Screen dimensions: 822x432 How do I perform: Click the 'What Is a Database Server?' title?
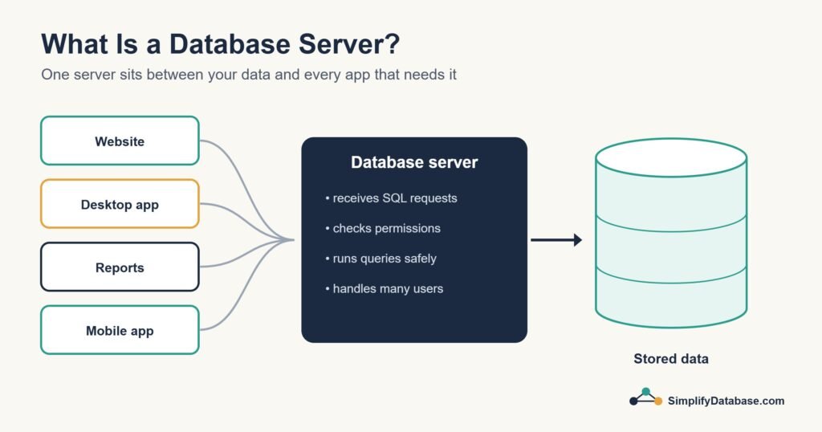pyautogui.click(x=220, y=43)
